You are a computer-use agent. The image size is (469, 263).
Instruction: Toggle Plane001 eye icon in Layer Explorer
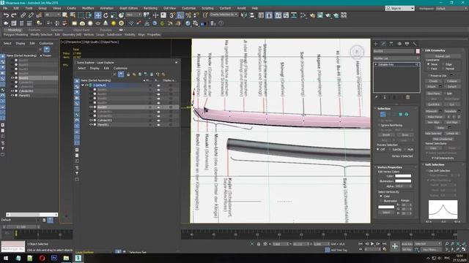pos(91,125)
